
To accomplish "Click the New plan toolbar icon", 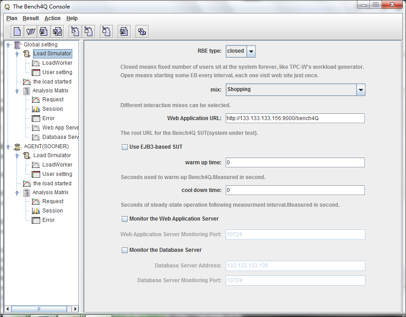I will pos(17,32).
